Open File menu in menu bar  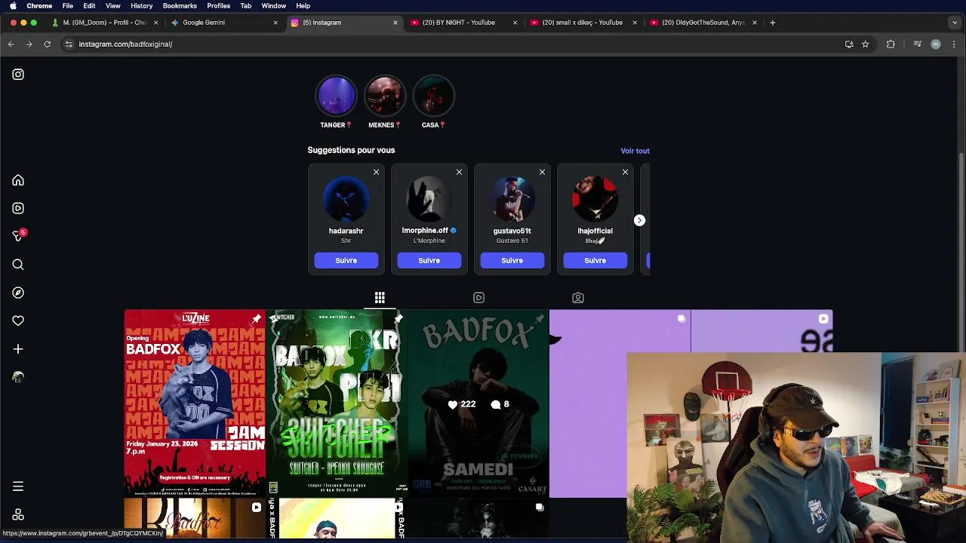(68, 6)
